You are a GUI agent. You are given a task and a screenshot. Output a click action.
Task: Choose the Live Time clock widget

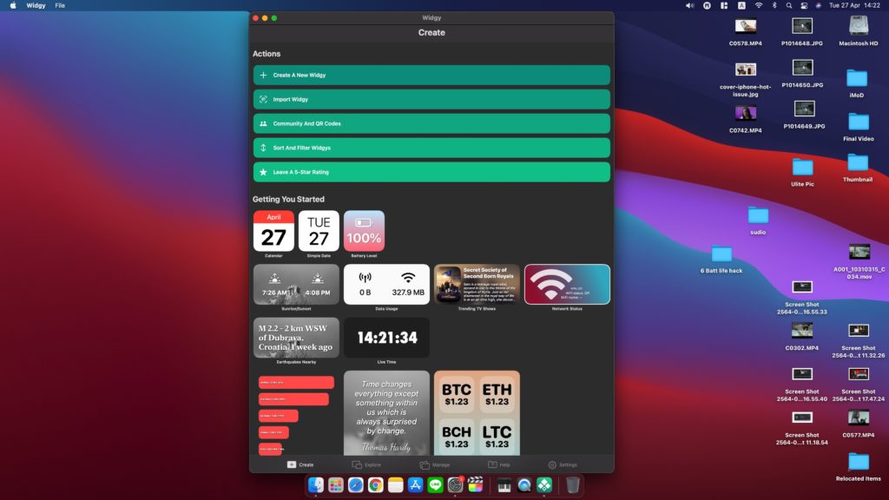point(386,338)
